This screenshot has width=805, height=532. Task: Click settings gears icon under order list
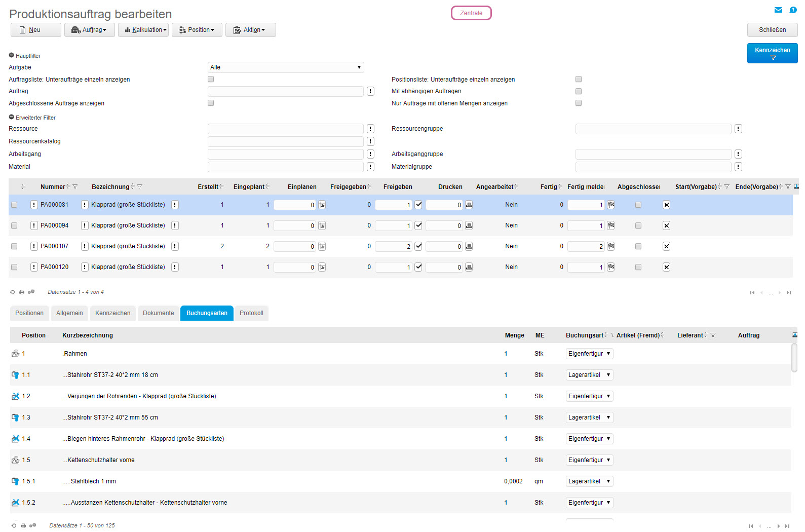click(x=31, y=292)
